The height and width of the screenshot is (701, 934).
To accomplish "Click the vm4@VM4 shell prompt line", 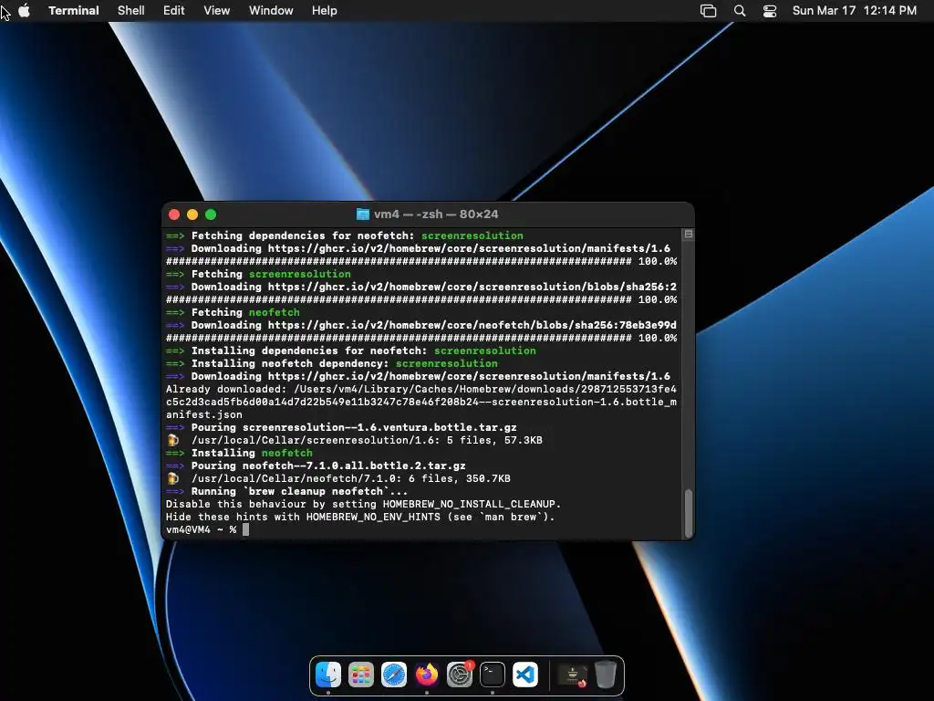I will click(x=207, y=529).
